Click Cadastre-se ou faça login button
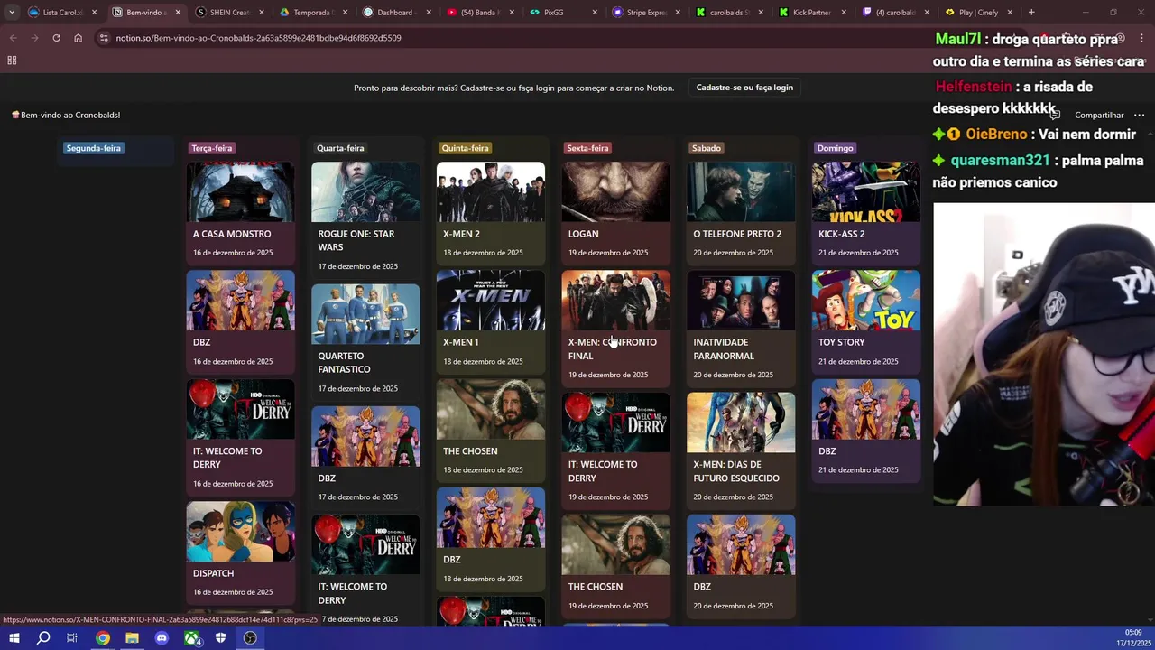This screenshot has height=650, width=1155. (x=744, y=88)
